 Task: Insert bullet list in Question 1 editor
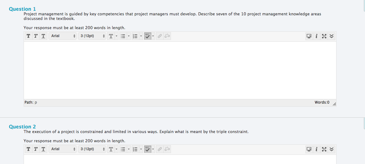tap(122, 36)
